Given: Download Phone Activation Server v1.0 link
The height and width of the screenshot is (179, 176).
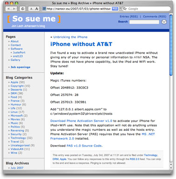Looking at the screenshot, I should (81, 121).
